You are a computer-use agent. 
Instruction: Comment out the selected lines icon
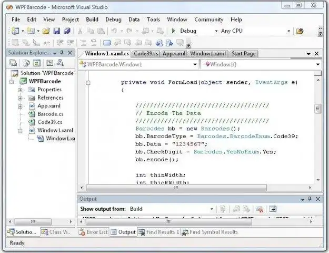[83, 43]
